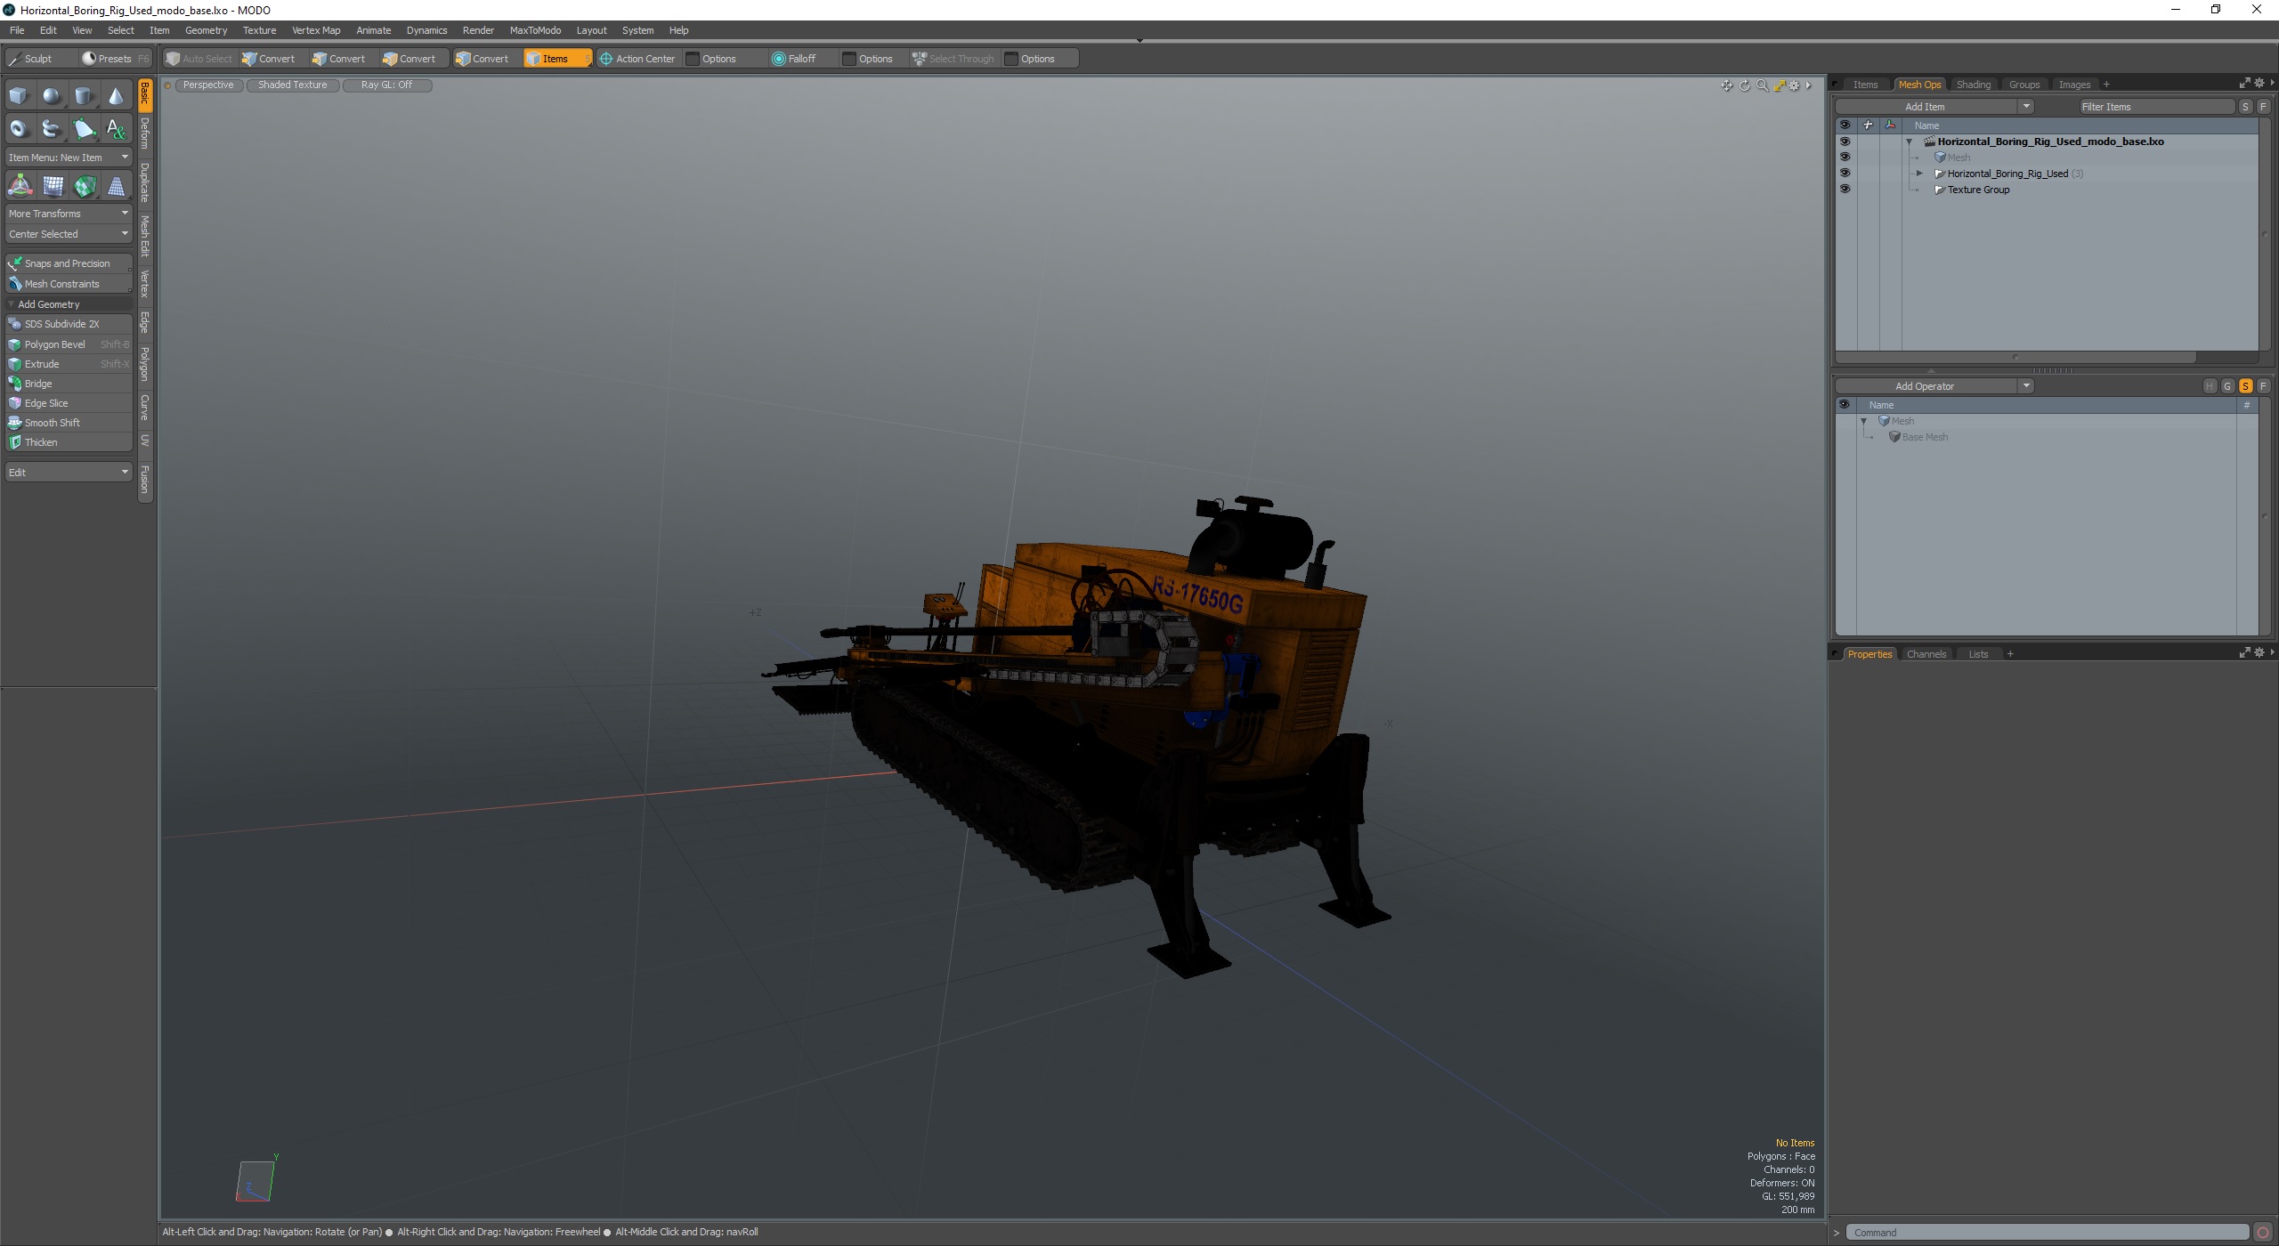
Task: Select the Torus primitive tool
Action: (19, 129)
